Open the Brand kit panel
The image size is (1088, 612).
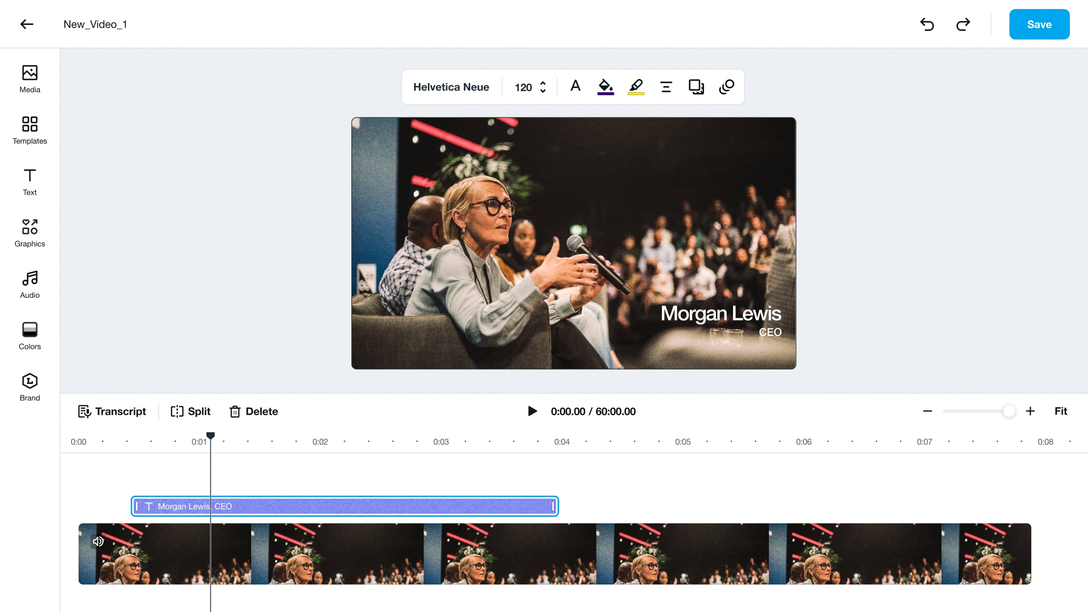29,387
